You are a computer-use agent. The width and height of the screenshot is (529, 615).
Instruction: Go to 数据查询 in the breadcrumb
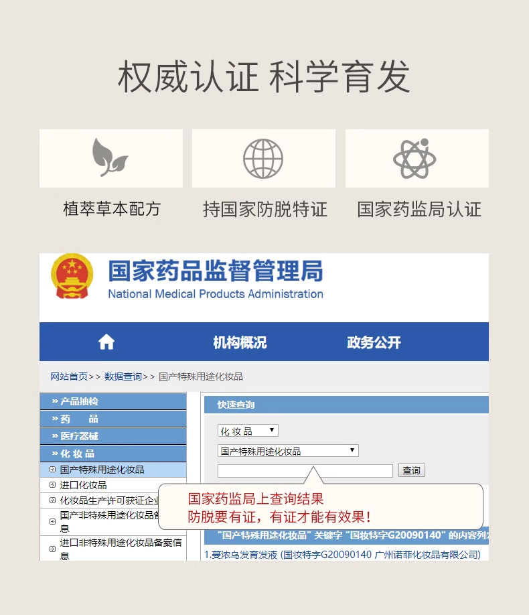(x=123, y=377)
